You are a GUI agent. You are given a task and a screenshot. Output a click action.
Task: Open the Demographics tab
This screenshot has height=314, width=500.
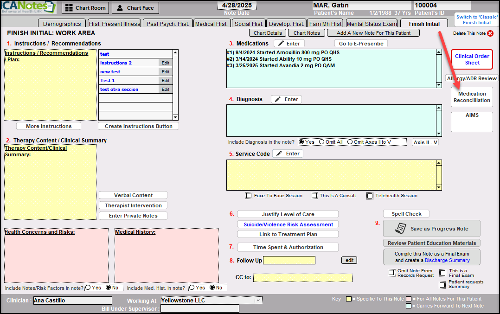pos(62,24)
